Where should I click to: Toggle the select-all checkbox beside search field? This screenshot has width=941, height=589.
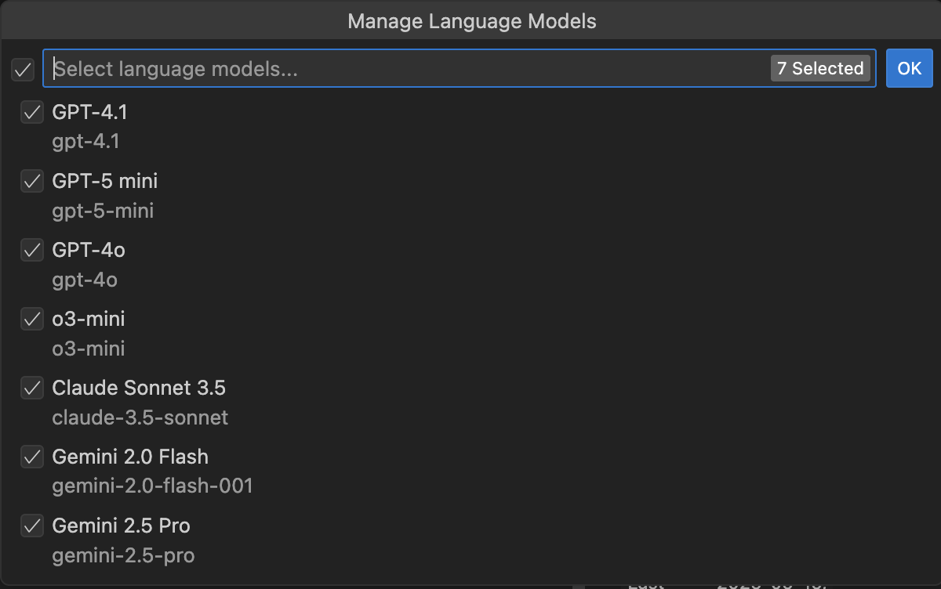pos(23,70)
